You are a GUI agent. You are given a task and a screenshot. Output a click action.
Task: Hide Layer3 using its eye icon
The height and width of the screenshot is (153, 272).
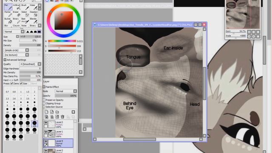46,150
